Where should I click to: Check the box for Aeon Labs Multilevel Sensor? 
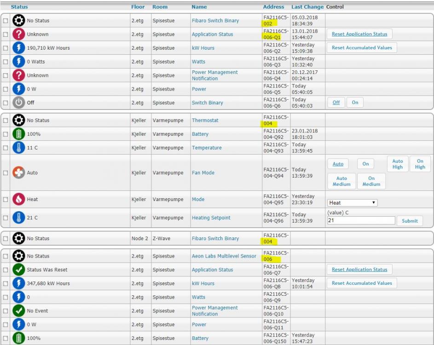(x=6, y=256)
